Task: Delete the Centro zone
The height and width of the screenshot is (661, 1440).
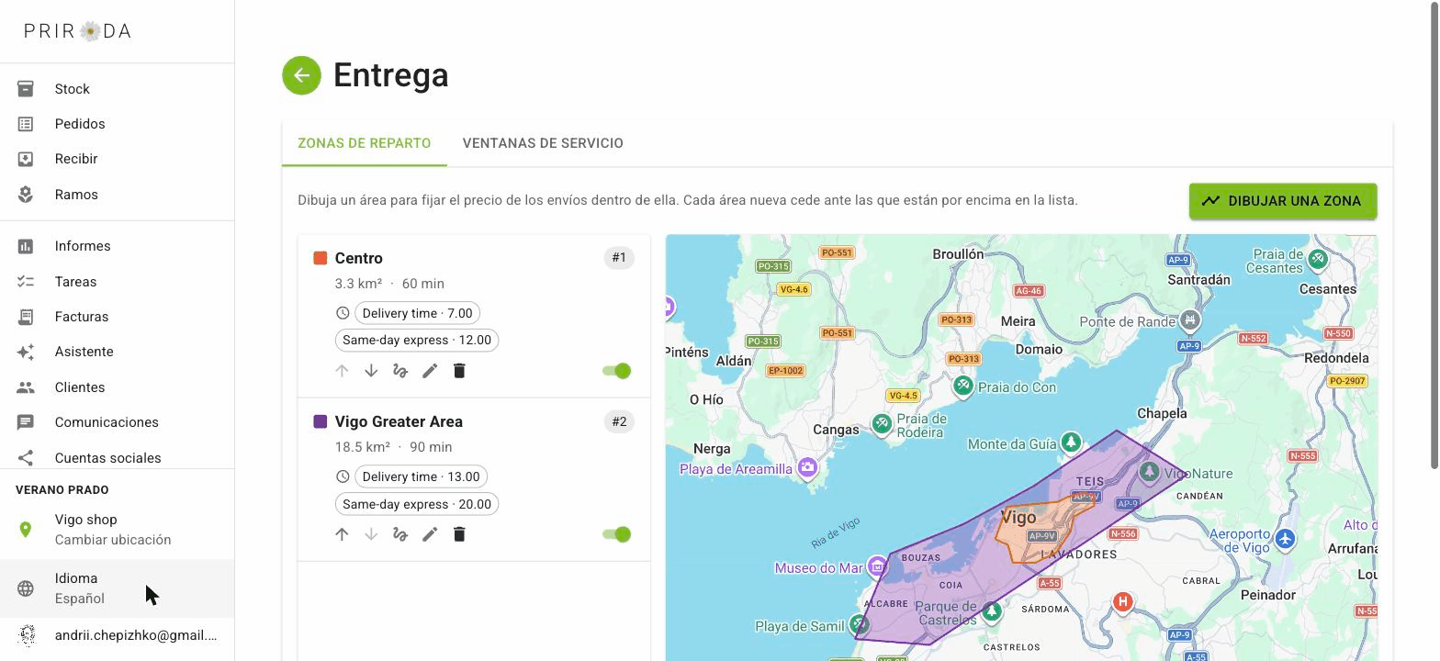Action: pyautogui.click(x=459, y=371)
